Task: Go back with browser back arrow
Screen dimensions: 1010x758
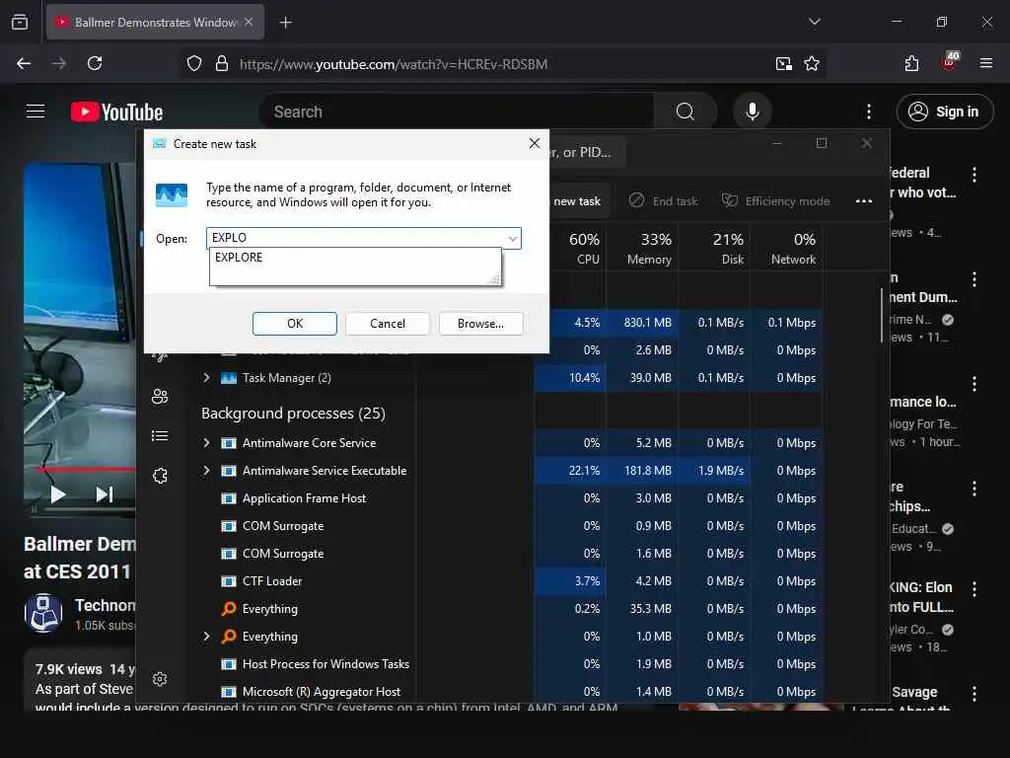Action: [x=24, y=63]
